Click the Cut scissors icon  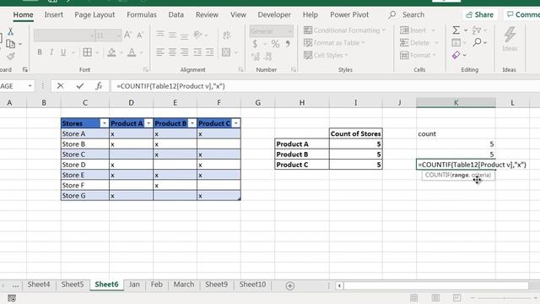coord(10,31)
